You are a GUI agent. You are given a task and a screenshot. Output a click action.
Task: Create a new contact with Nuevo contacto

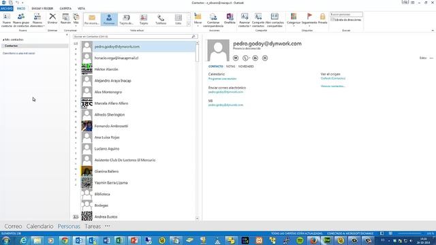[6, 20]
